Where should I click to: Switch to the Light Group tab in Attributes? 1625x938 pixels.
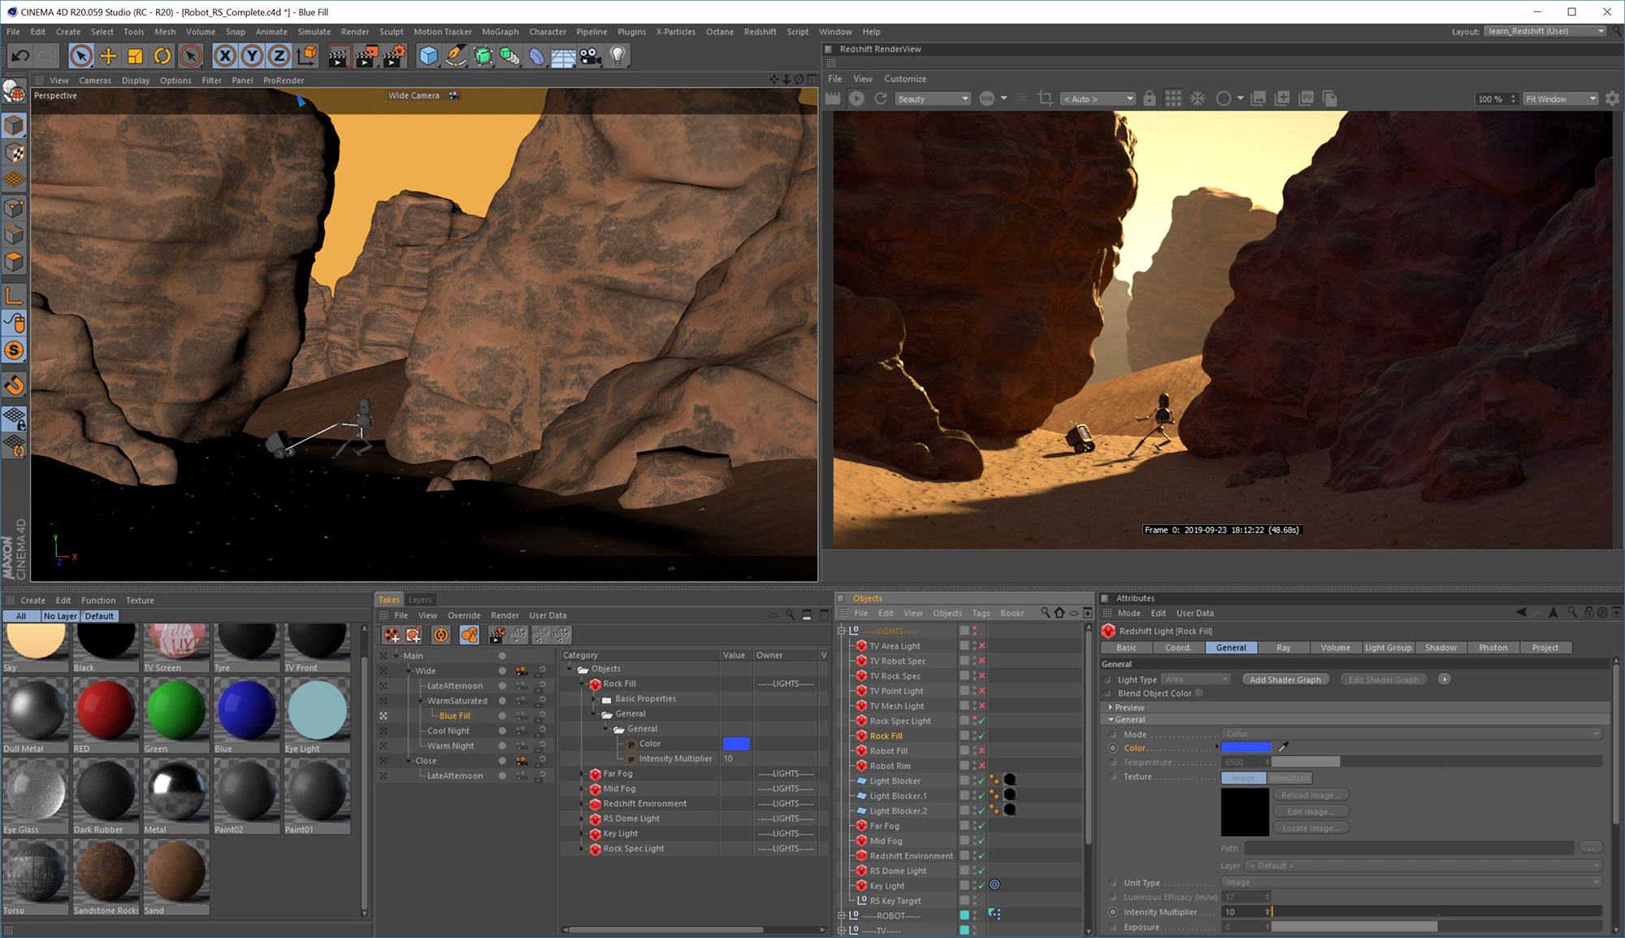coord(1389,648)
